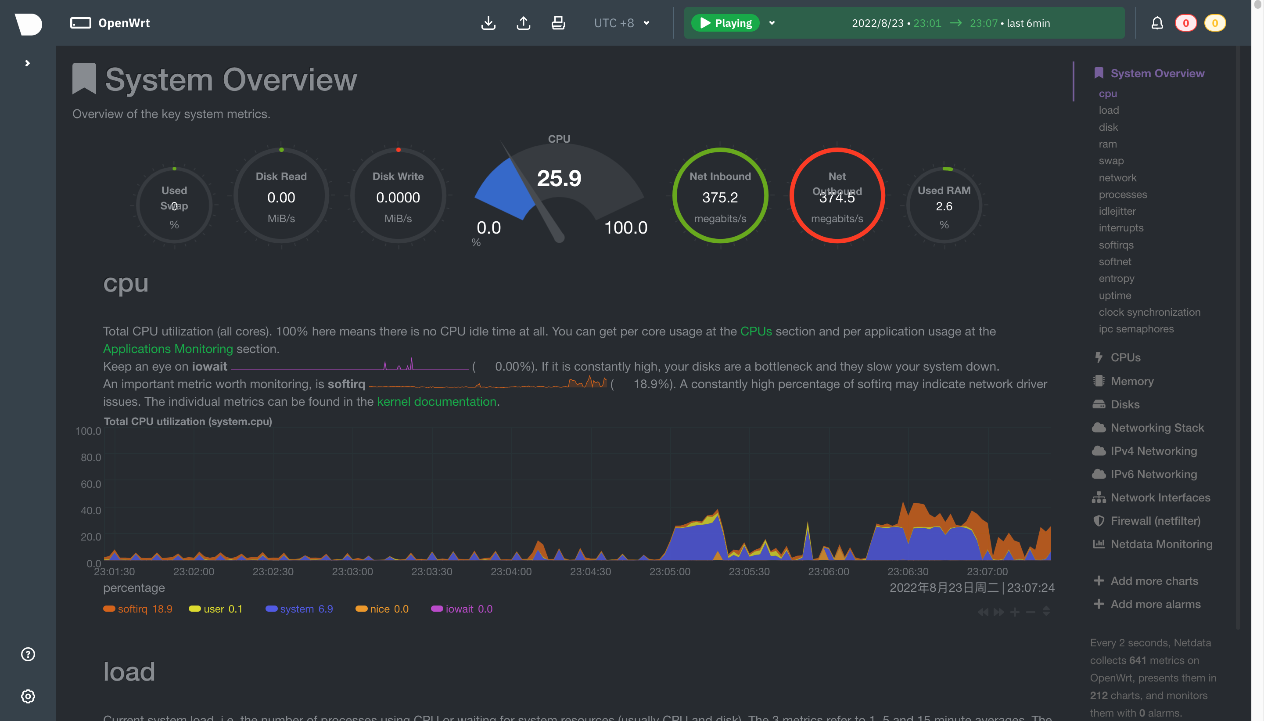Open the Memory section from the sidebar

coord(1132,381)
